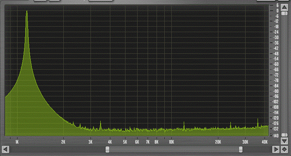Click the "-66" dB scale label
Viewport: 291px width, 156px height.
pos(276,70)
